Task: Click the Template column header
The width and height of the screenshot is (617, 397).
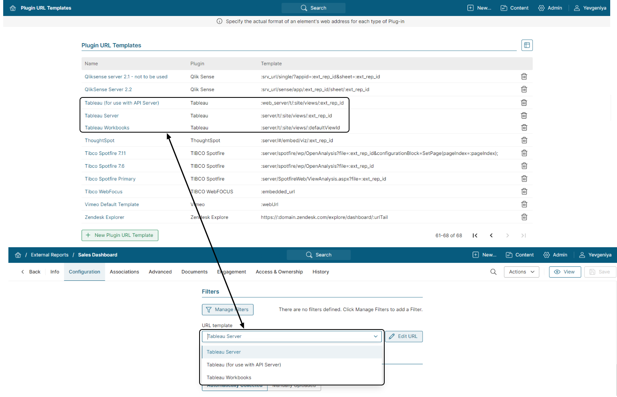Action: point(271,64)
